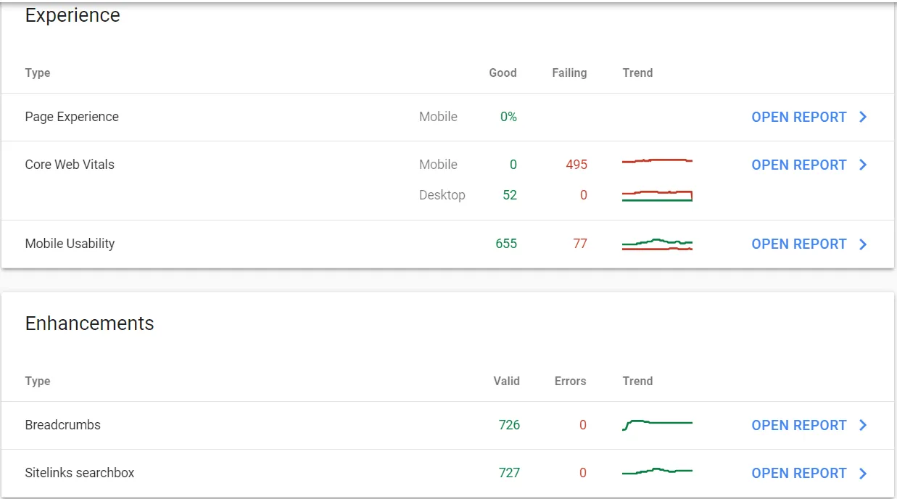Click Core Web Vitals Desktop trend sparkline
The height and width of the screenshot is (499, 897).
click(x=657, y=196)
